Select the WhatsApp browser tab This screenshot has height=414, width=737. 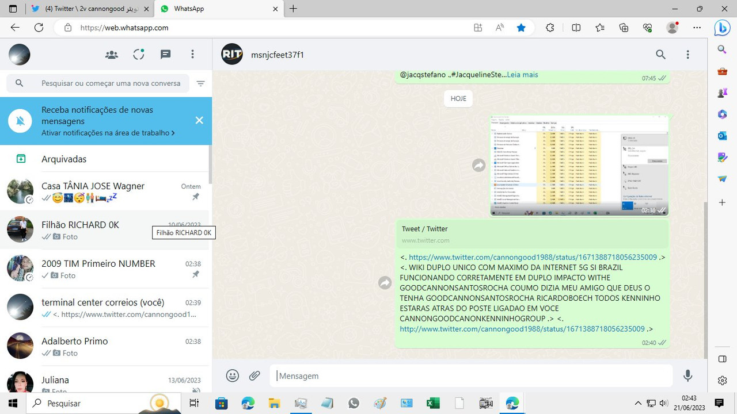coord(219,9)
